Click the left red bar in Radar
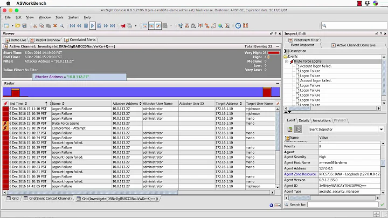The image size is (388, 218). [15, 93]
